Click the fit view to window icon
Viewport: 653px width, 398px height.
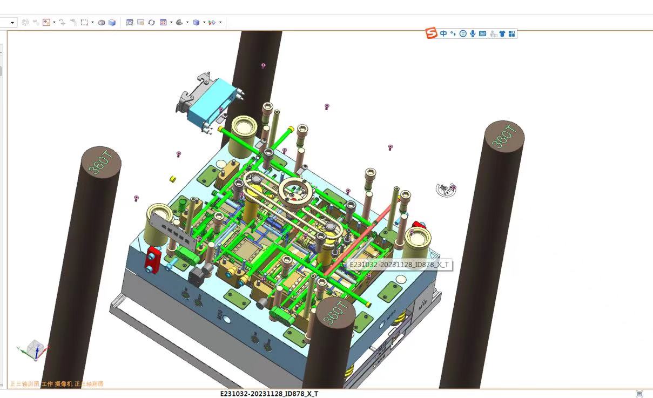(130, 23)
